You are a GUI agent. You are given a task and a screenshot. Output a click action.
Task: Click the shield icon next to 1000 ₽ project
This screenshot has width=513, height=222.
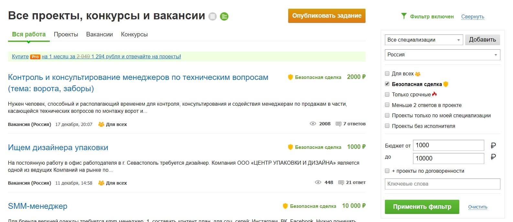pyautogui.click(x=290, y=147)
